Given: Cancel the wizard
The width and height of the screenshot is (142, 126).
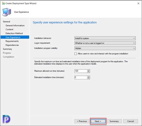Looking at the screenshot, I should (131, 121).
